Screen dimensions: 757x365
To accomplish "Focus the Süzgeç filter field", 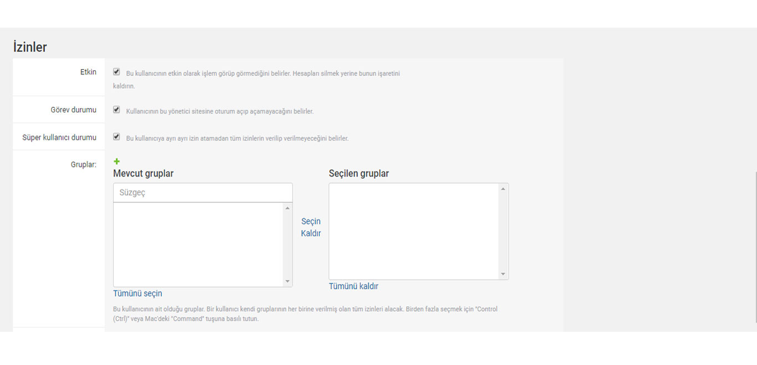I will (203, 193).
